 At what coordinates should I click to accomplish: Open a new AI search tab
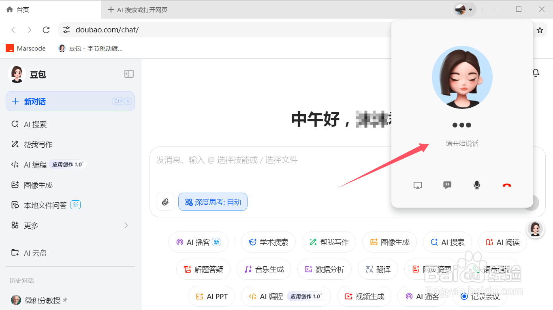[138, 10]
